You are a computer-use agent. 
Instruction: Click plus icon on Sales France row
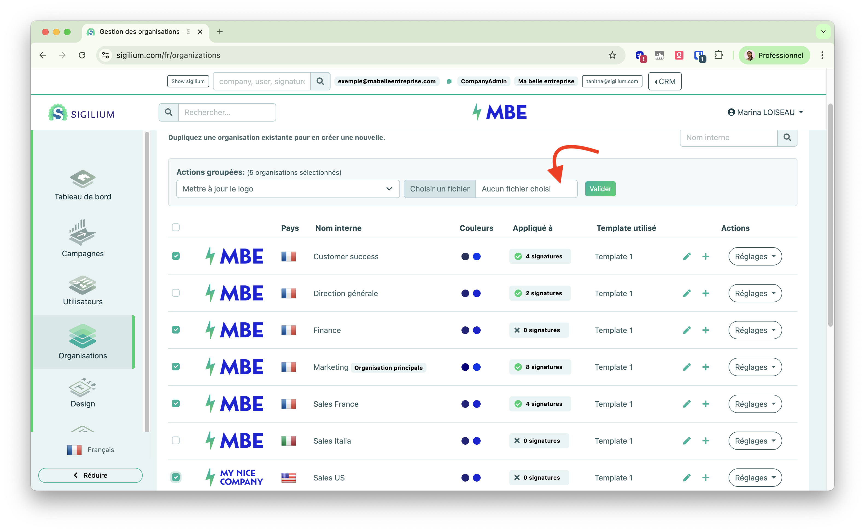click(705, 404)
